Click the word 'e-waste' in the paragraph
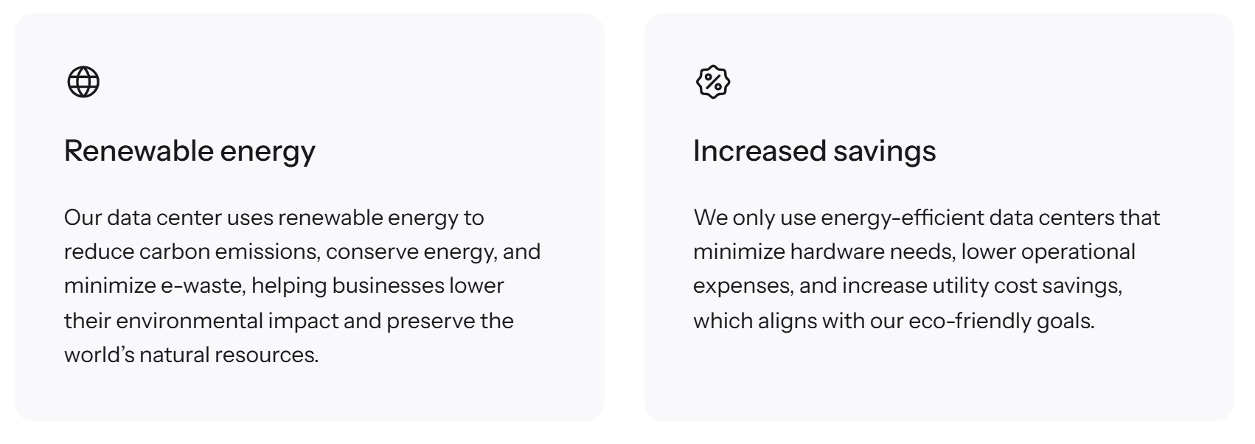The image size is (1255, 444). 202,286
